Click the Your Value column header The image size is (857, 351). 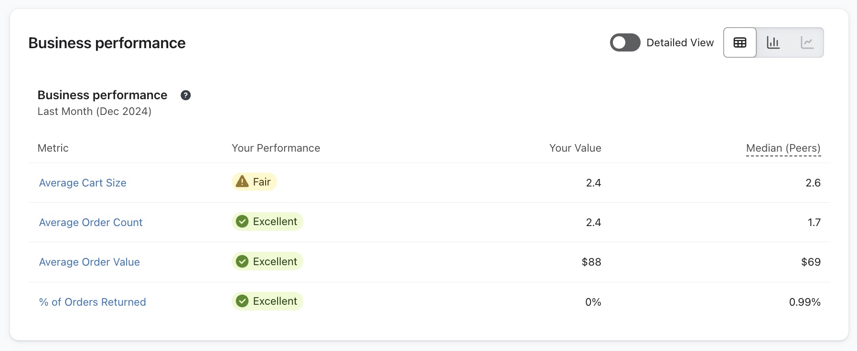click(x=575, y=148)
